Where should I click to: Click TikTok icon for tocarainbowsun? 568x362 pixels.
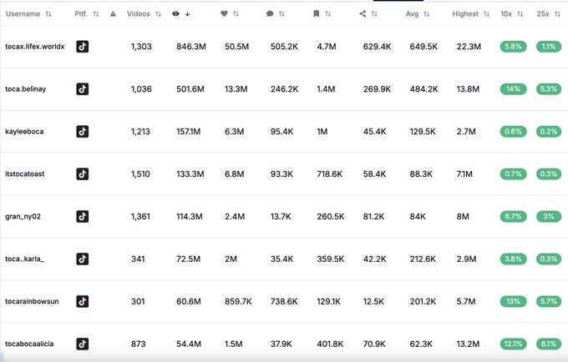tap(82, 301)
